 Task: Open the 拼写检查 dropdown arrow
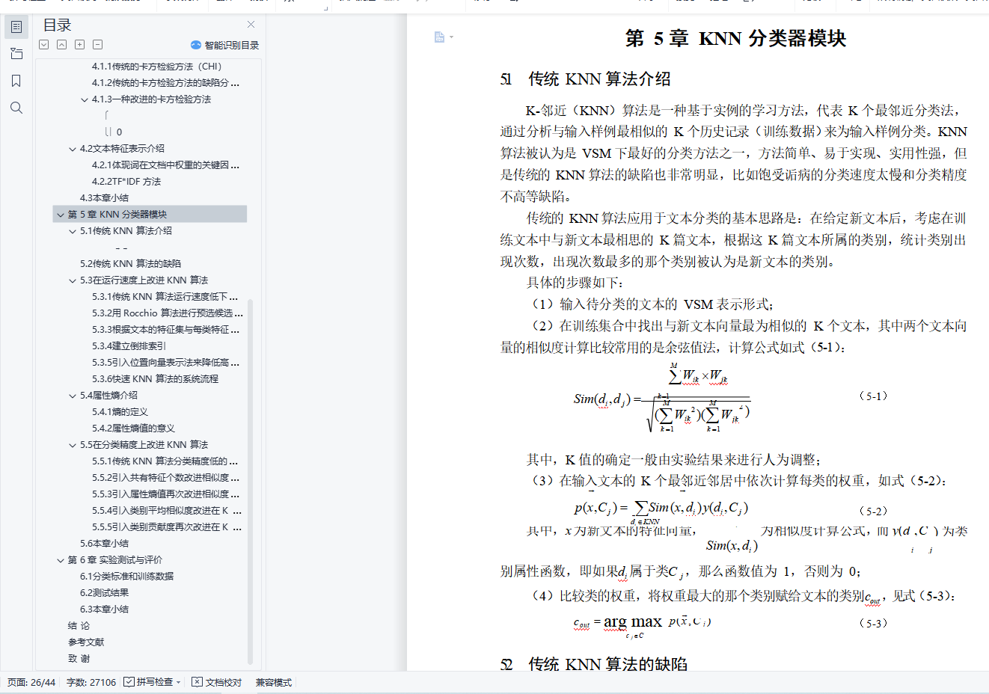click(x=178, y=682)
